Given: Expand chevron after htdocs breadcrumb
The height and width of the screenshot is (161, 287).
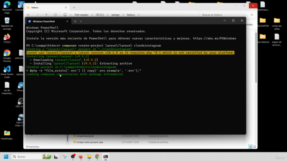Looking at the screenshot, I should click(x=139, y=15).
